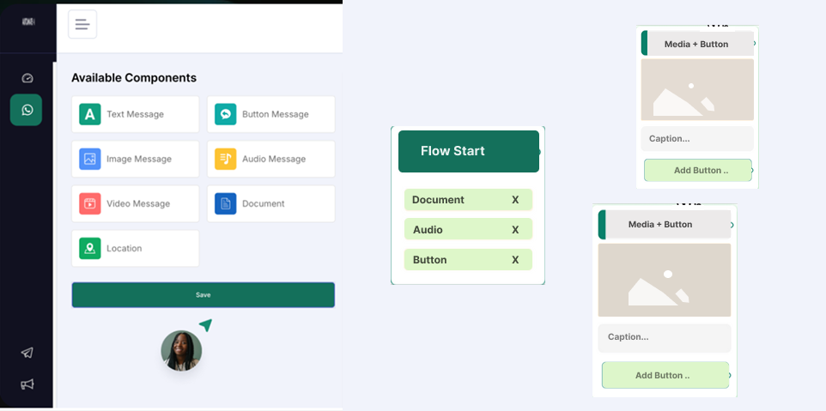Pick the Image Message component

point(135,159)
